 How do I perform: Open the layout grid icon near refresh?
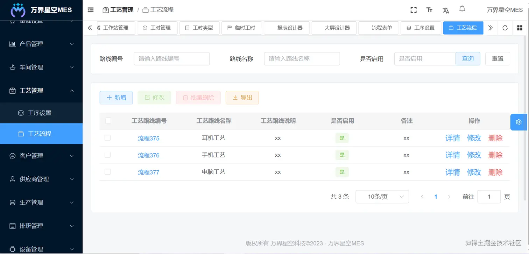click(x=520, y=28)
